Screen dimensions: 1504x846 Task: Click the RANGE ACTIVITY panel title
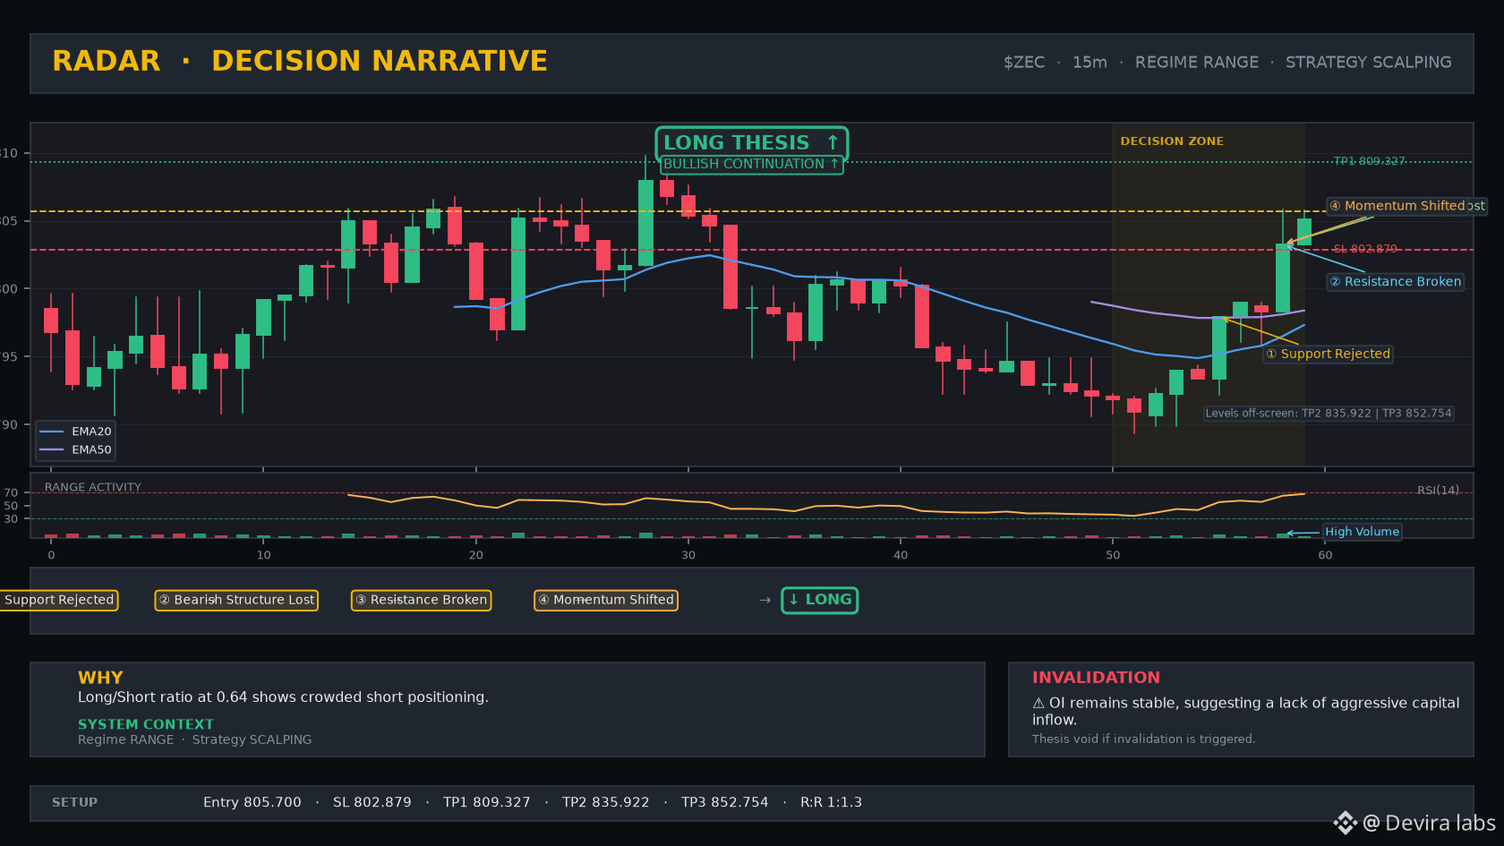pyautogui.click(x=93, y=488)
